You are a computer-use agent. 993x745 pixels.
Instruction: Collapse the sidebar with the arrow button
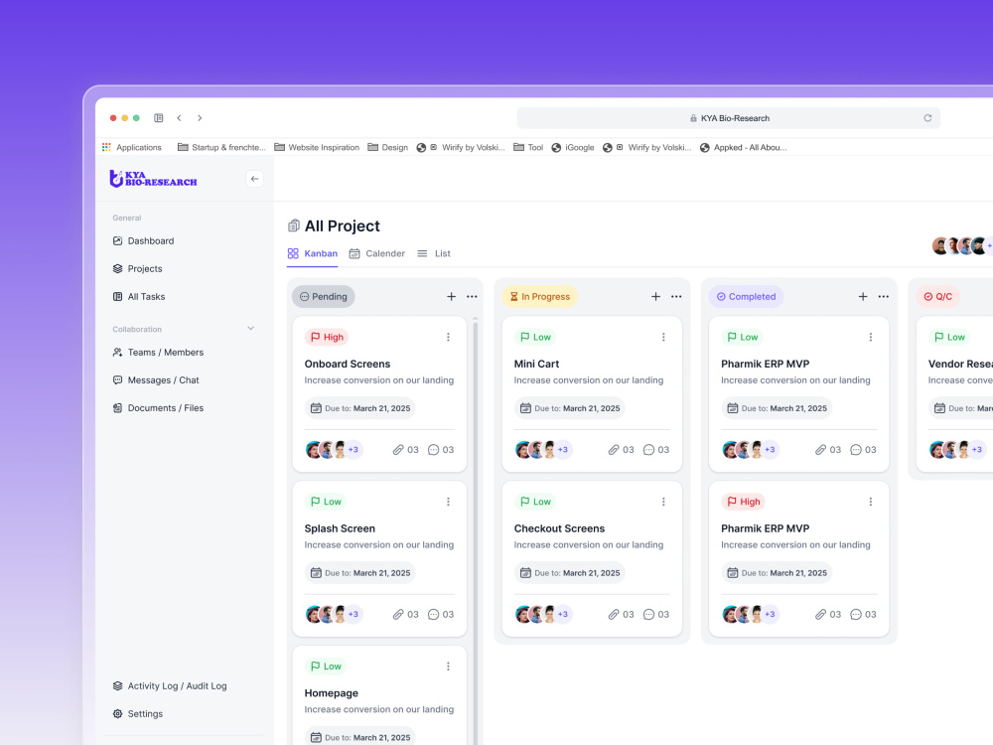(254, 179)
